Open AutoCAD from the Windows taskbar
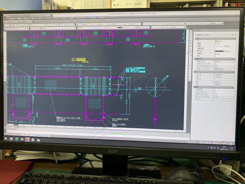 (27, 139)
